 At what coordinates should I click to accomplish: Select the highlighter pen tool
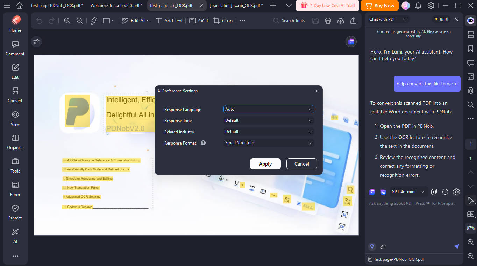pyautogui.click(x=93, y=21)
